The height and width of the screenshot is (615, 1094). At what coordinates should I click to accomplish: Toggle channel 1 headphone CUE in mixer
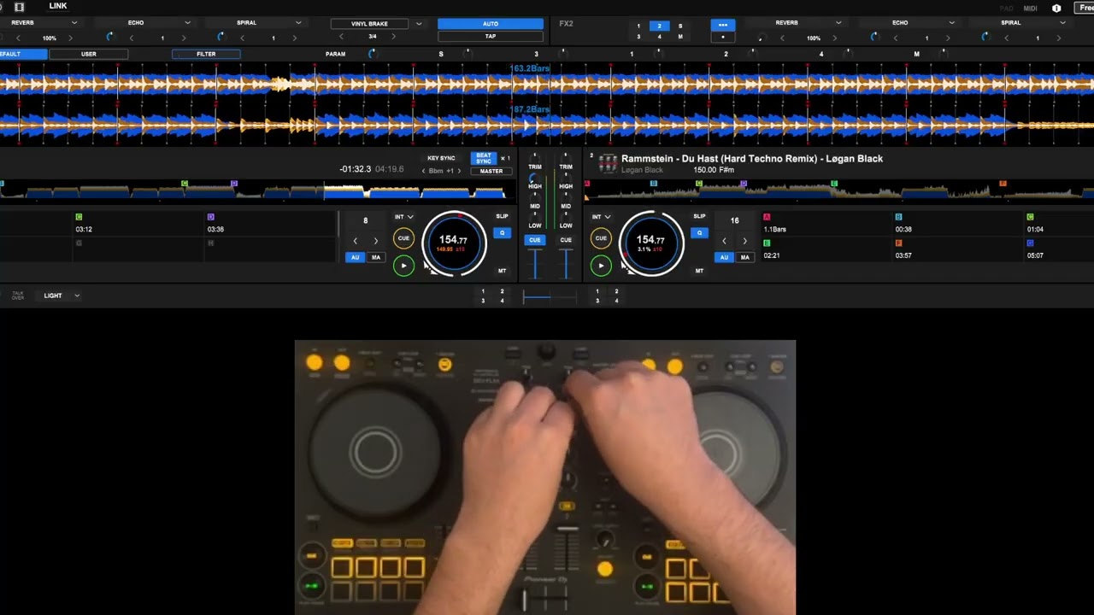tap(535, 240)
